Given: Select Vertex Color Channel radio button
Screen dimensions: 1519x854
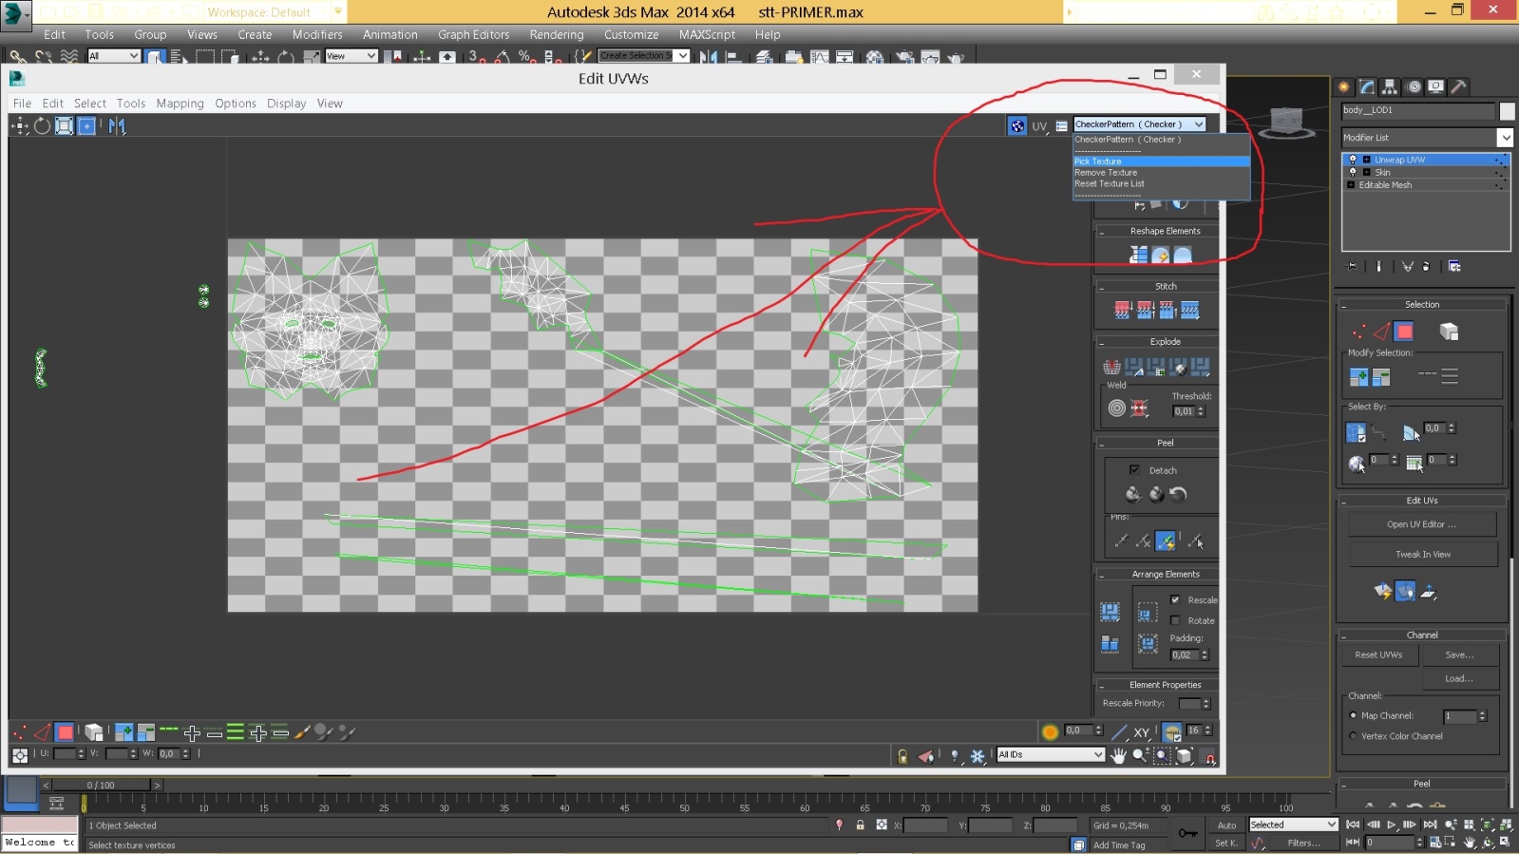Looking at the screenshot, I should pyautogui.click(x=1353, y=736).
